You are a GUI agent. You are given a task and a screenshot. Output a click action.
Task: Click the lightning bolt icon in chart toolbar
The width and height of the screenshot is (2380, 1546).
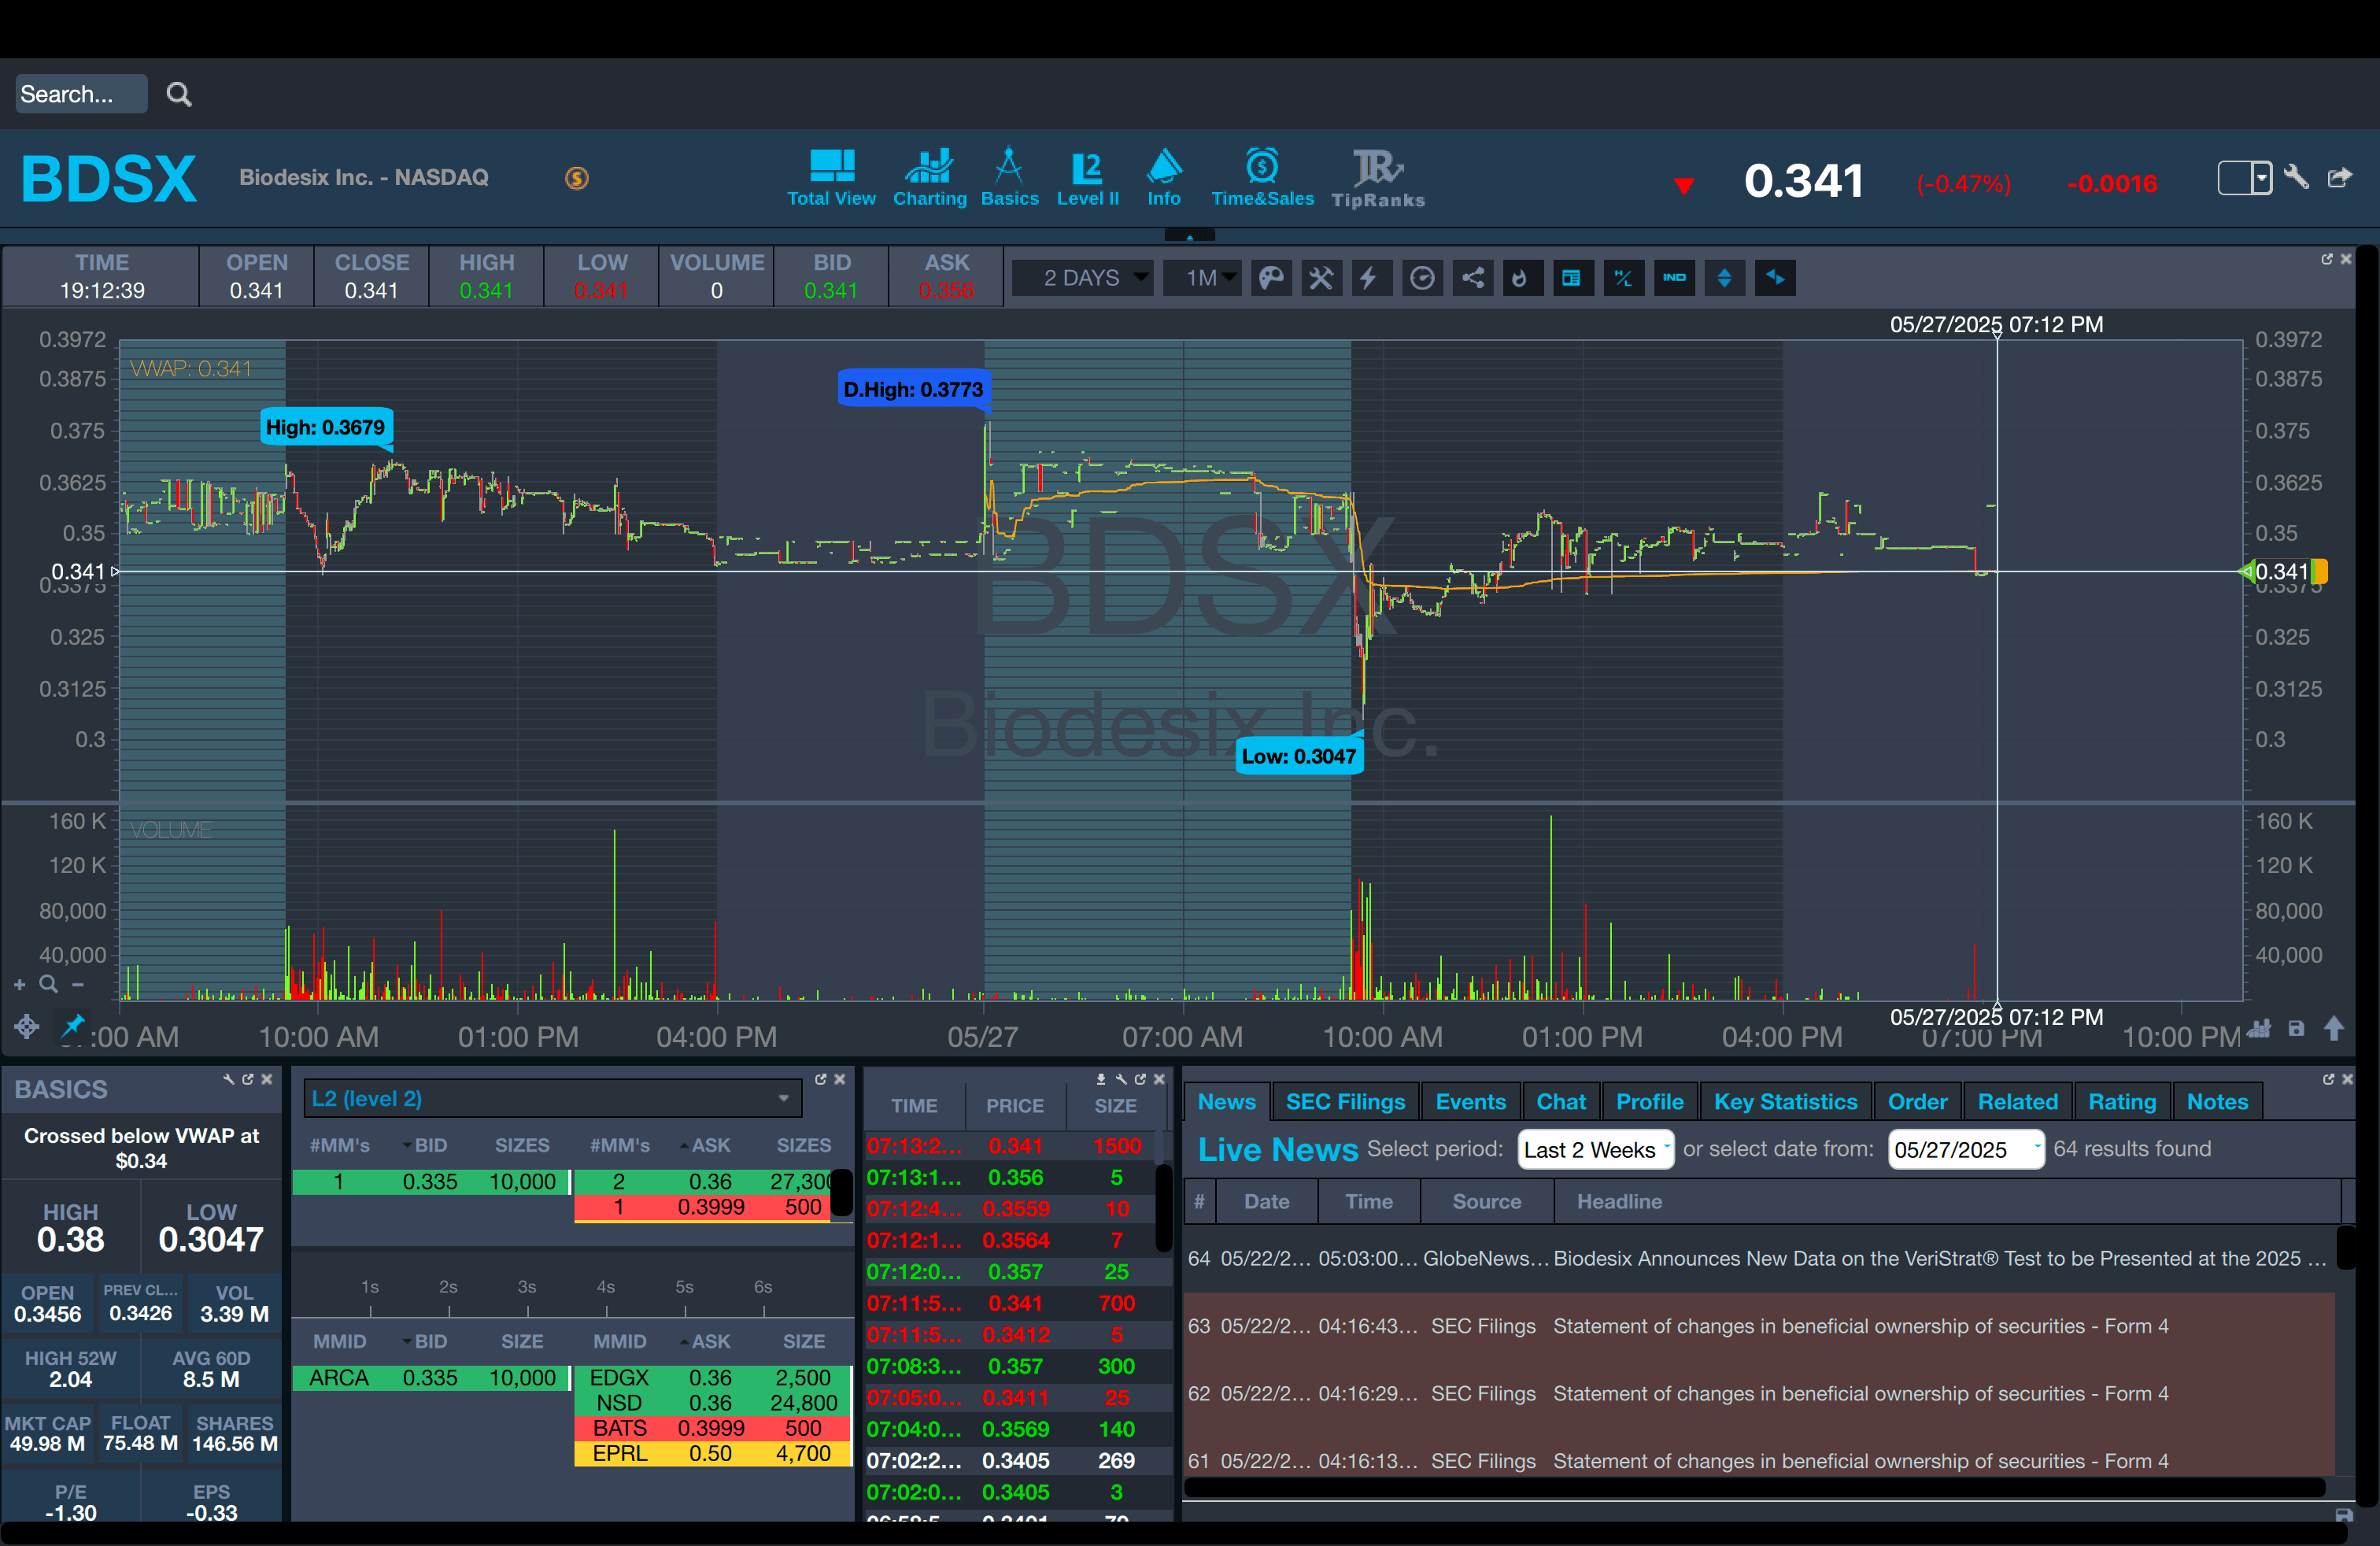tap(1369, 278)
